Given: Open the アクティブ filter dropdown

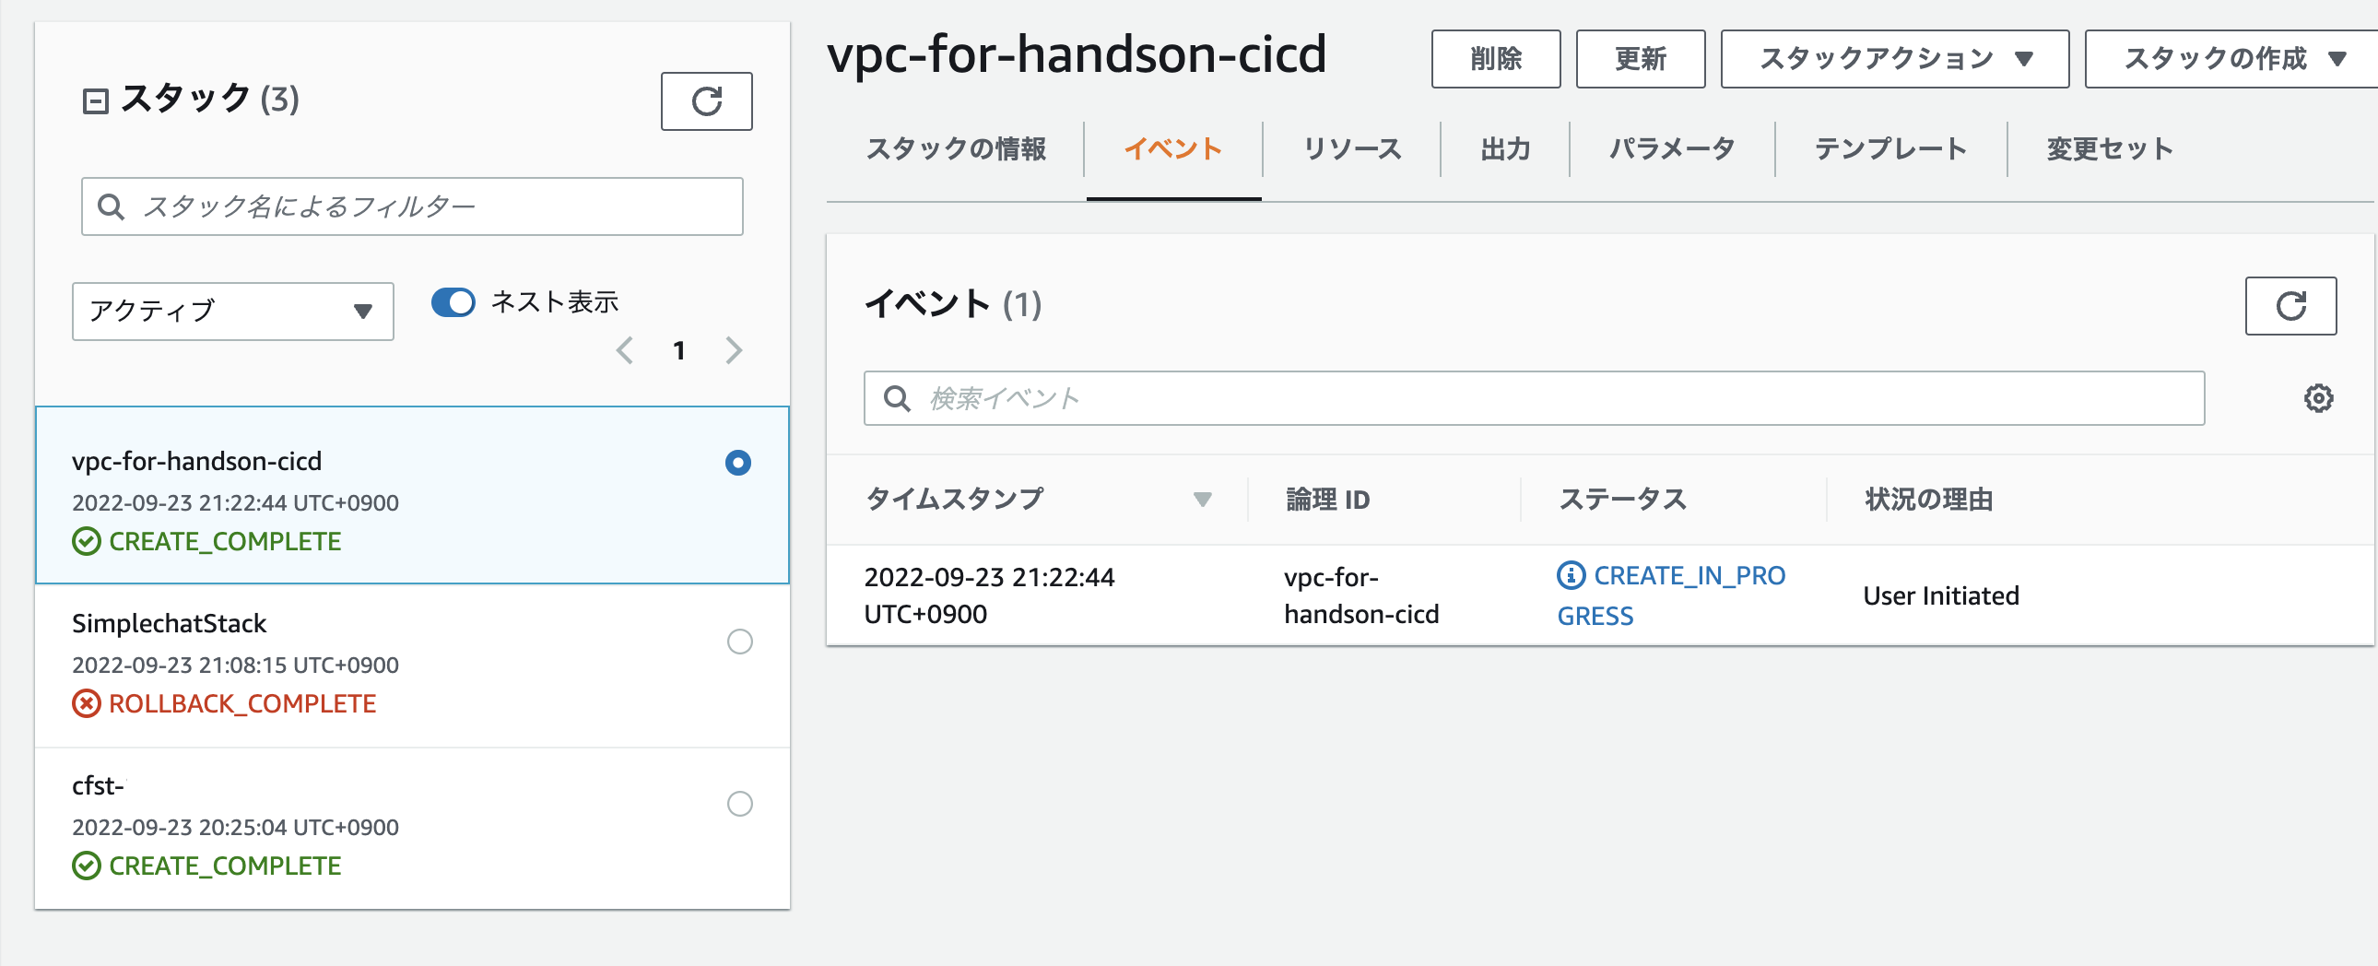Looking at the screenshot, I should (231, 312).
